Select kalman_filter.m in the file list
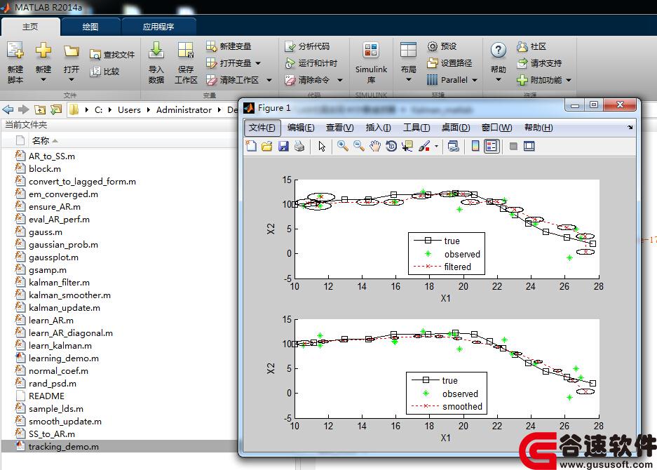 [59, 283]
